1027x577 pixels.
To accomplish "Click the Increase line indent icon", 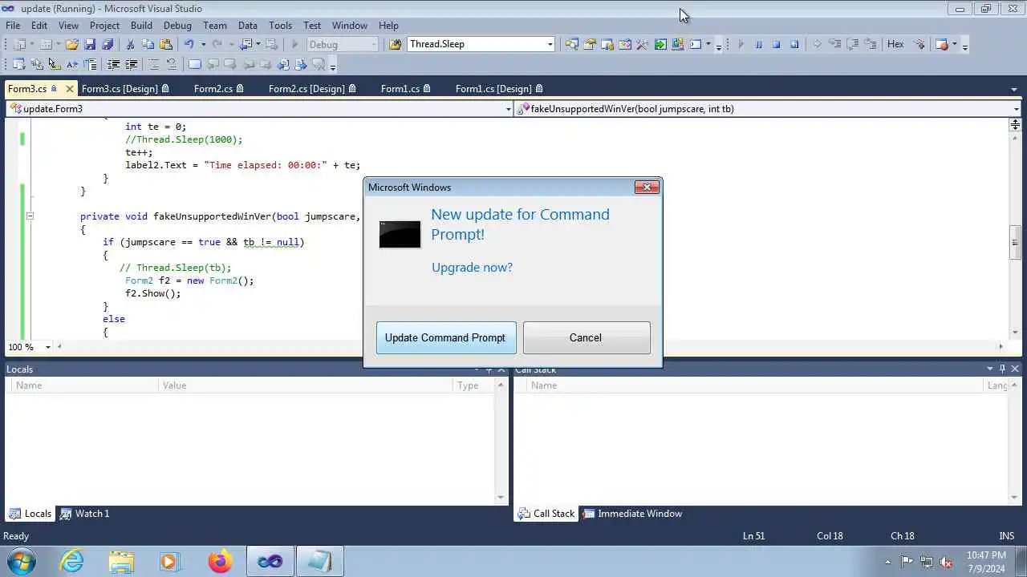I will 131,65.
